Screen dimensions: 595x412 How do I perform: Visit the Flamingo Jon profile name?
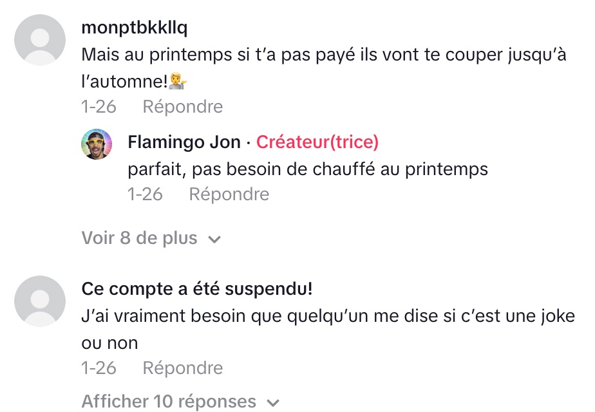[x=184, y=142]
